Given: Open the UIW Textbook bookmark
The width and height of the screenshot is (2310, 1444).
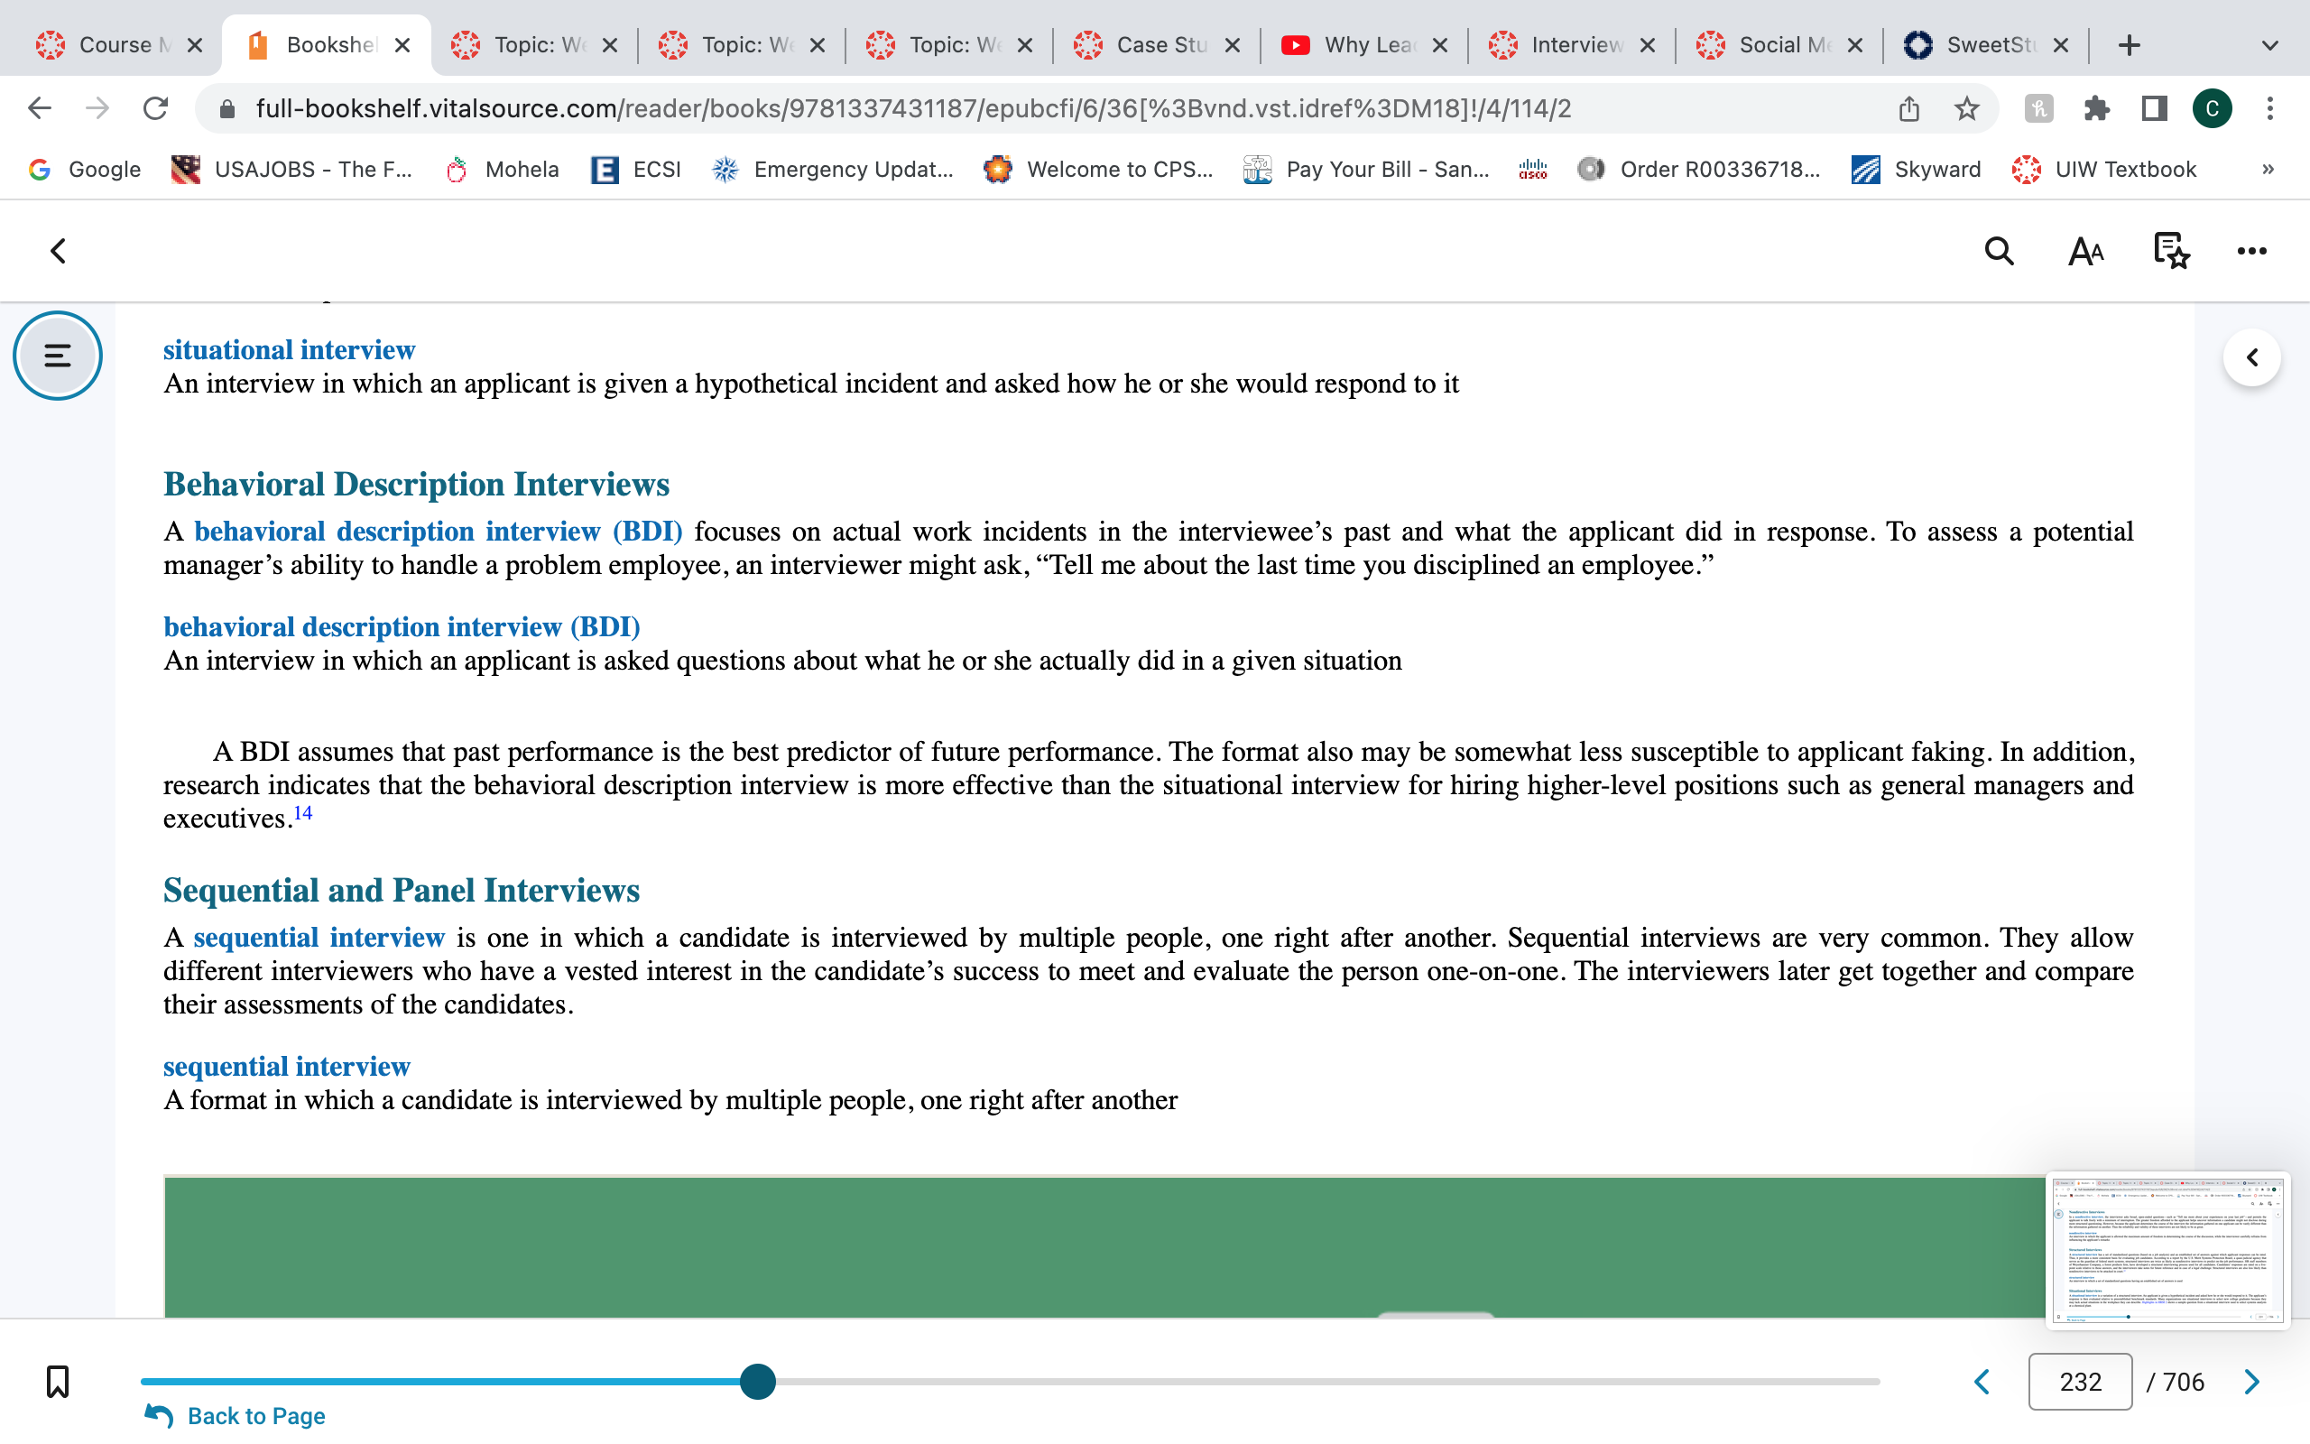Looking at the screenshot, I should tap(2105, 169).
